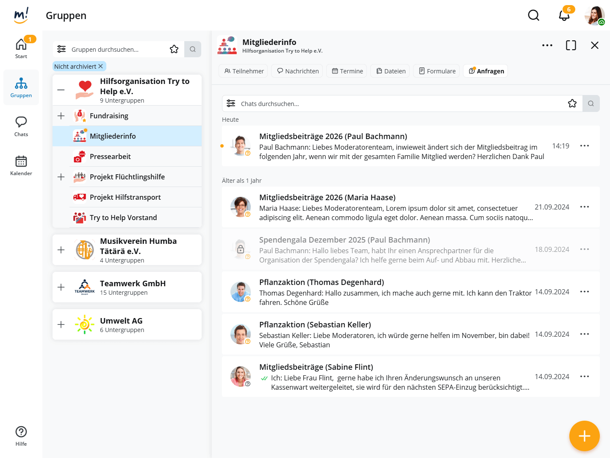Click the orange plus button
This screenshot has height=458, width=610.
pyautogui.click(x=584, y=436)
